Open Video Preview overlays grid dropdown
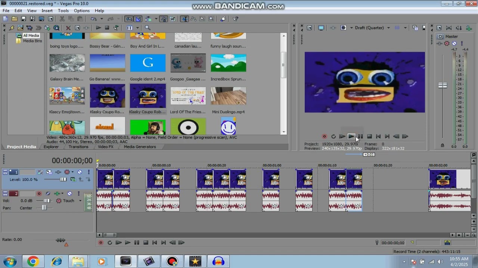 pyautogui.click(x=405, y=28)
